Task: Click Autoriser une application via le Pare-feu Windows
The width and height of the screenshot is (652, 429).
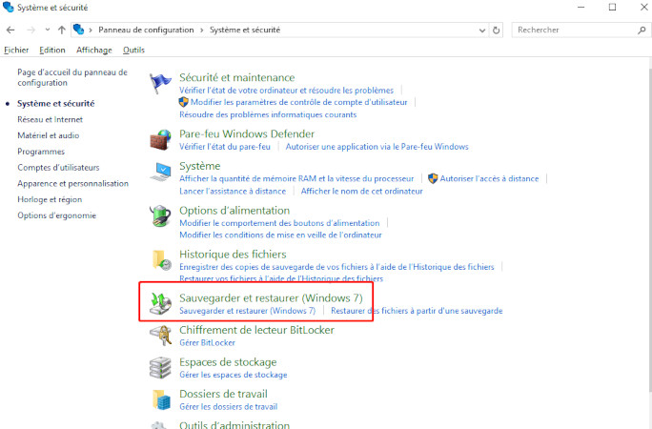Action: click(x=377, y=147)
